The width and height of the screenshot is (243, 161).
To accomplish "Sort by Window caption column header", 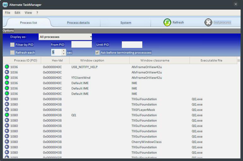I will pos(99,60).
